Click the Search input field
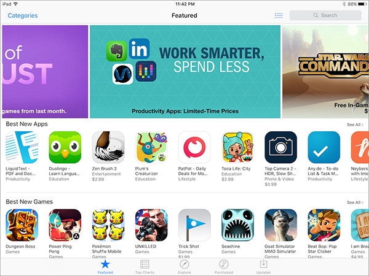Screen dimensions: 369x276 click(x=325, y=15)
